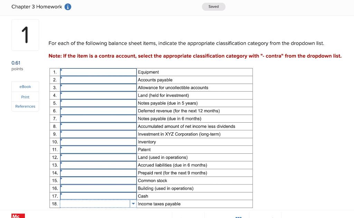
Task: Open the dropdown for Allowance for uncollectible accounts
Action: (98, 87)
